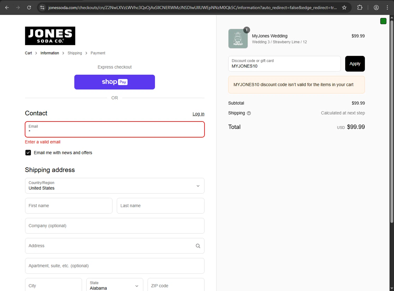Uncheck Email me with news and offers
Image resolution: width=394 pixels, height=291 pixels.
click(x=28, y=153)
